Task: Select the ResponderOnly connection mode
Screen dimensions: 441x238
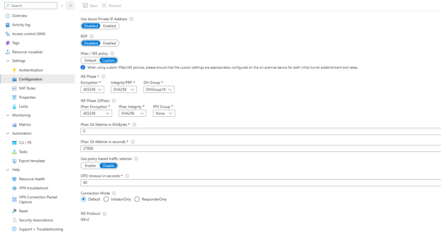Action: tap(137, 199)
